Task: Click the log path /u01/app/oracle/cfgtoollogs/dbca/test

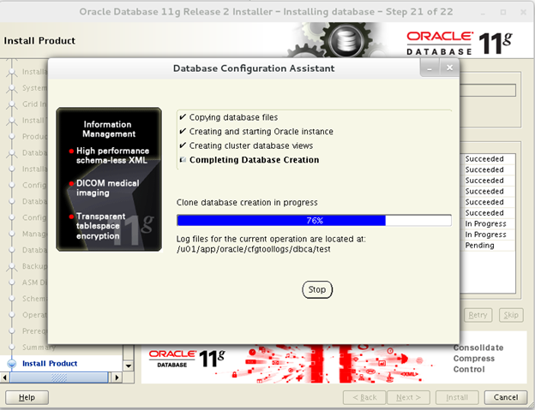Action: pos(254,249)
